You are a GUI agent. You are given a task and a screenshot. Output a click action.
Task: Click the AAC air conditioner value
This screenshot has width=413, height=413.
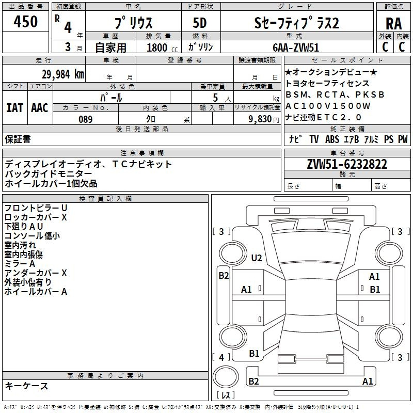(40, 107)
